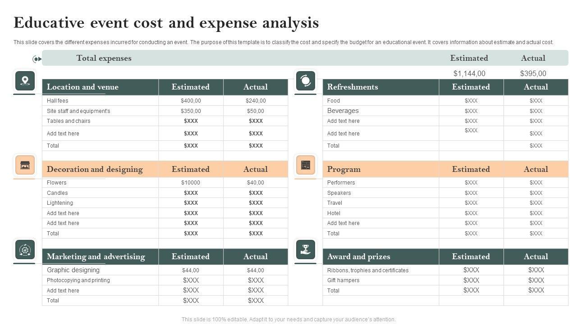Image resolution: width=577 pixels, height=324 pixels.
Task: Click the 'Actual' header of Location and venue
Action: (x=256, y=87)
